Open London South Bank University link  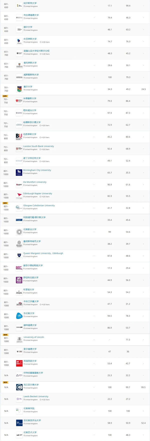pos(38,146)
